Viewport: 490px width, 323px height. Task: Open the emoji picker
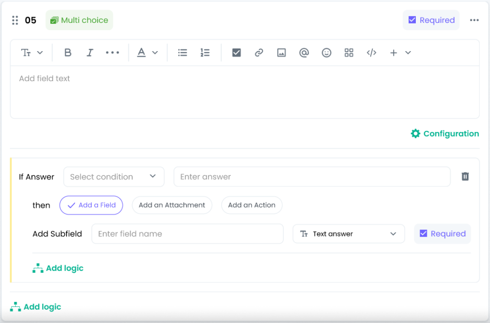coord(326,53)
